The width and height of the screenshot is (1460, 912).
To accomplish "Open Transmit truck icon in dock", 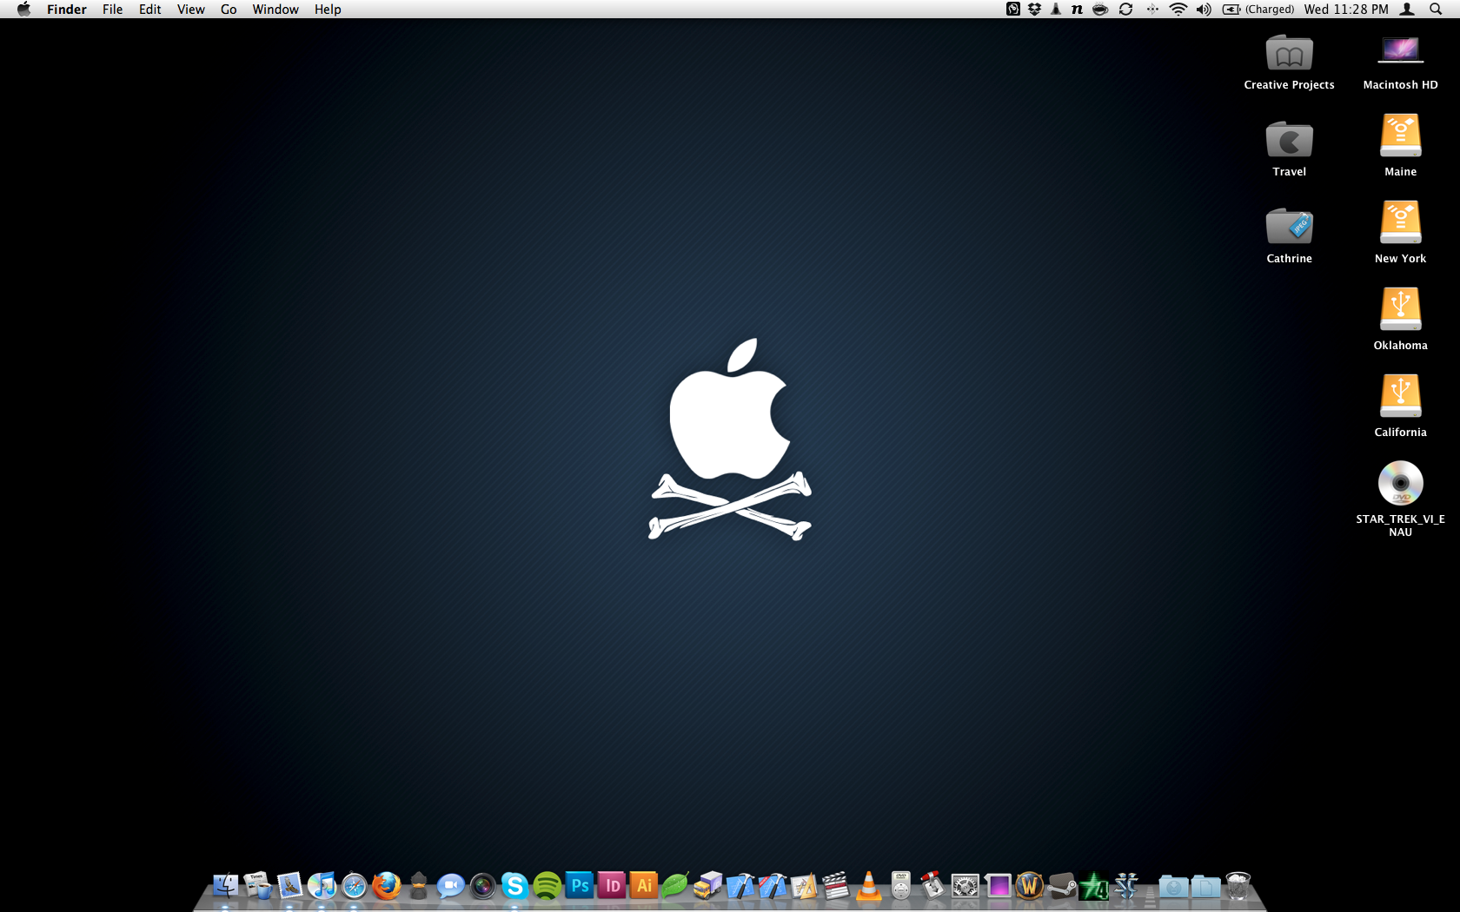I will [x=707, y=886].
